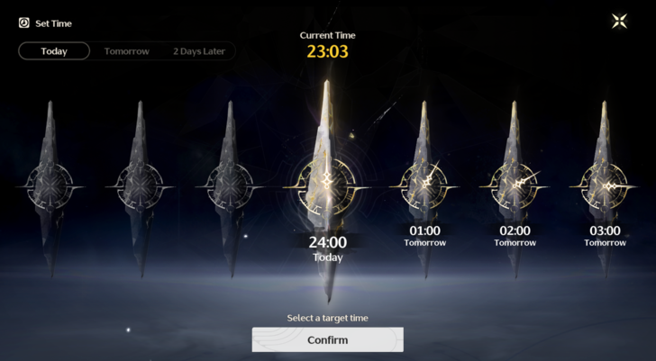Click the leftmost dimmed crystal
Image resolution: width=656 pixels, height=361 pixels.
[x=50, y=186]
